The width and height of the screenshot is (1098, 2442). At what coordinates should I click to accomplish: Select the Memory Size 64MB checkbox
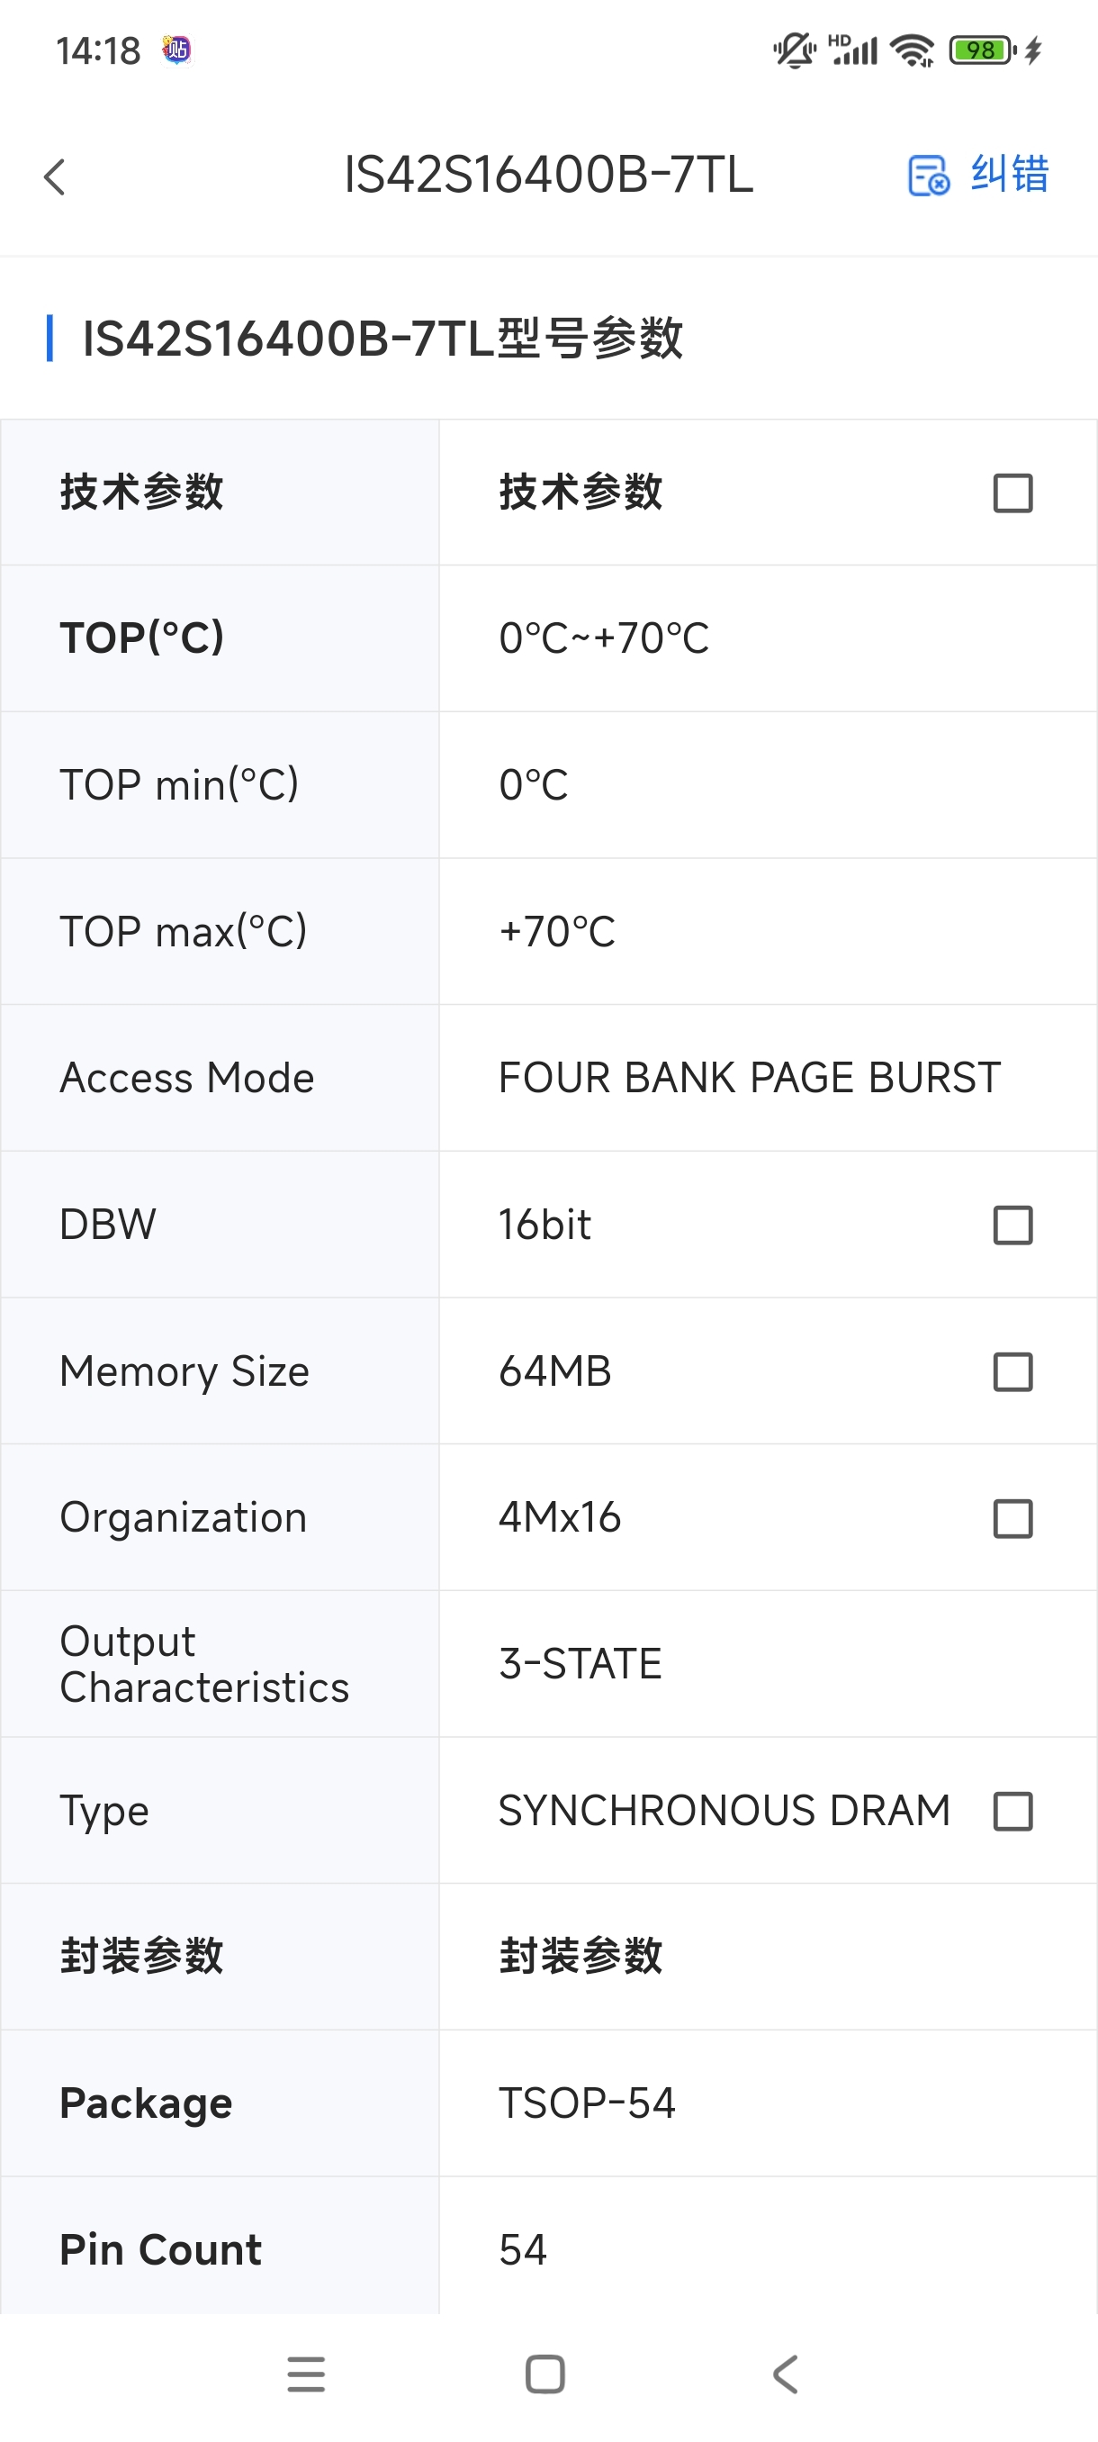1012,1371
